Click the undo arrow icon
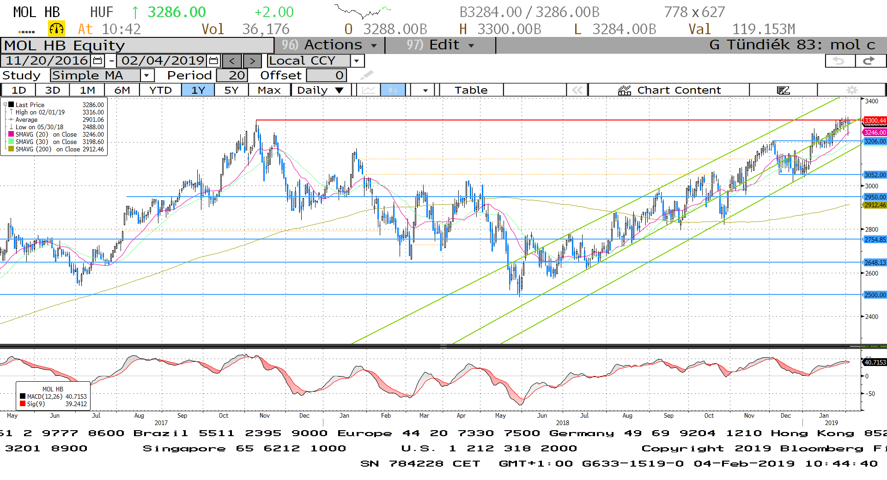This screenshot has height=480, width=887. [839, 60]
